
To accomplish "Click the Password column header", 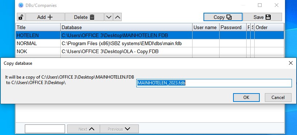I will pyautogui.click(x=233, y=27).
